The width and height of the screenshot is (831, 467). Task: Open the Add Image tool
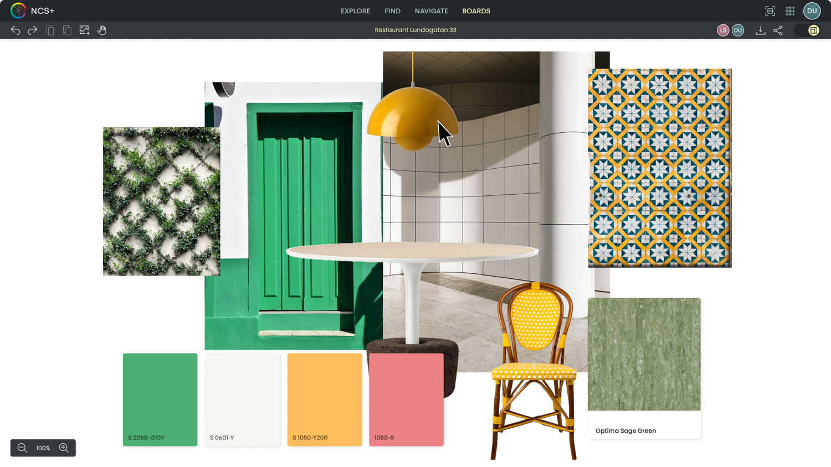click(x=84, y=30)
